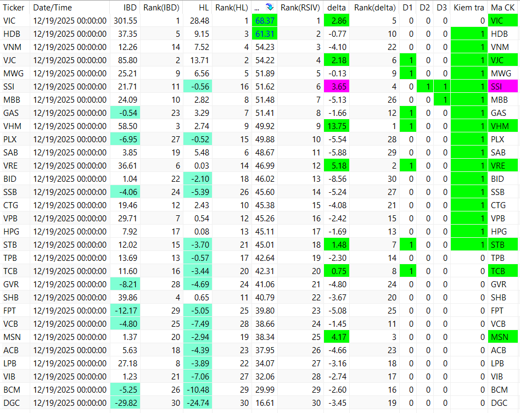Click the green D2 cell in SSI row
The height and width of the screenshot is (413, 520).
(x=425, y=87)
